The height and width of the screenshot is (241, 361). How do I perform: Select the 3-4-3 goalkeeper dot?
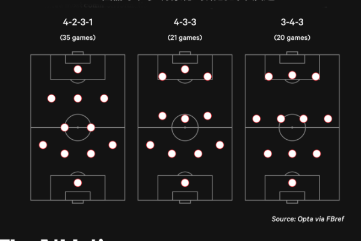(x=292, y=183)
